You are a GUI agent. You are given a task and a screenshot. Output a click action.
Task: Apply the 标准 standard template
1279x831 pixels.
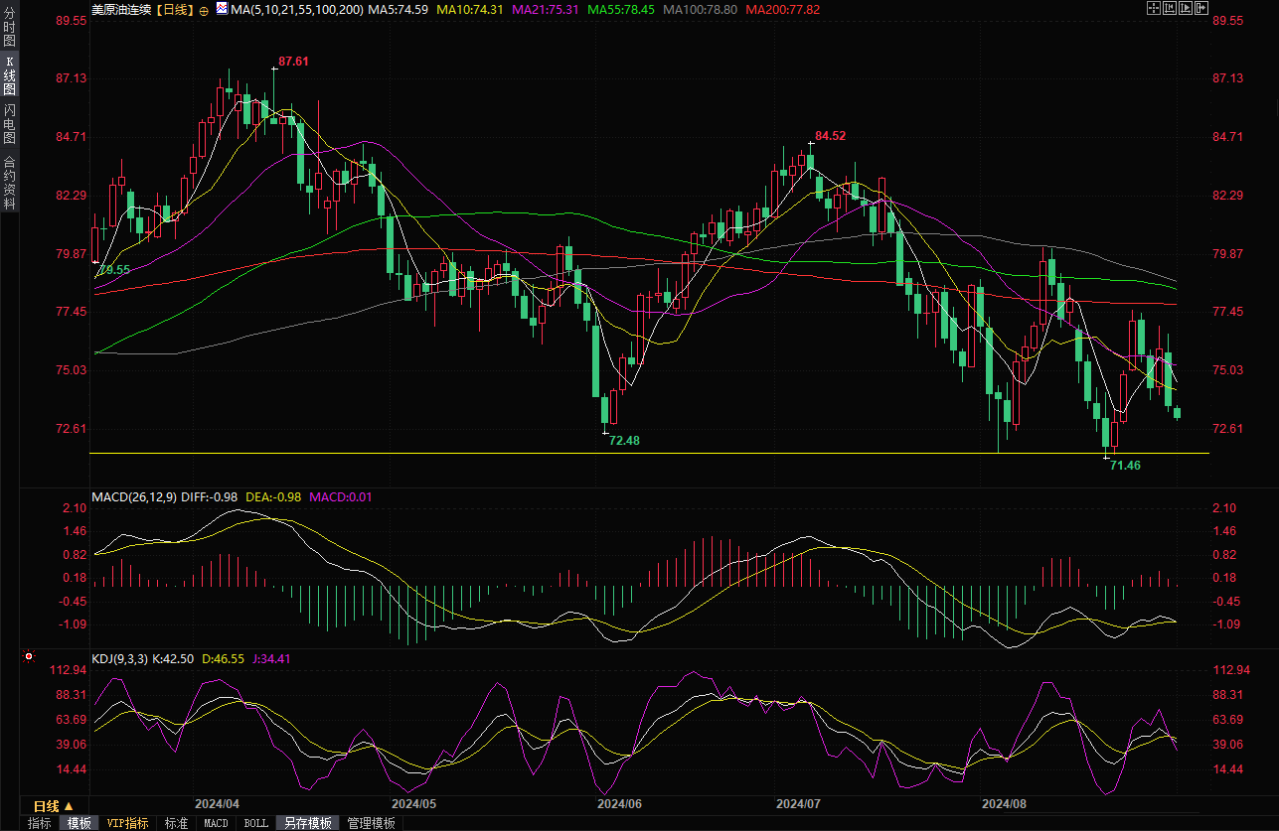pyautogui.click(x=176, y=823)
